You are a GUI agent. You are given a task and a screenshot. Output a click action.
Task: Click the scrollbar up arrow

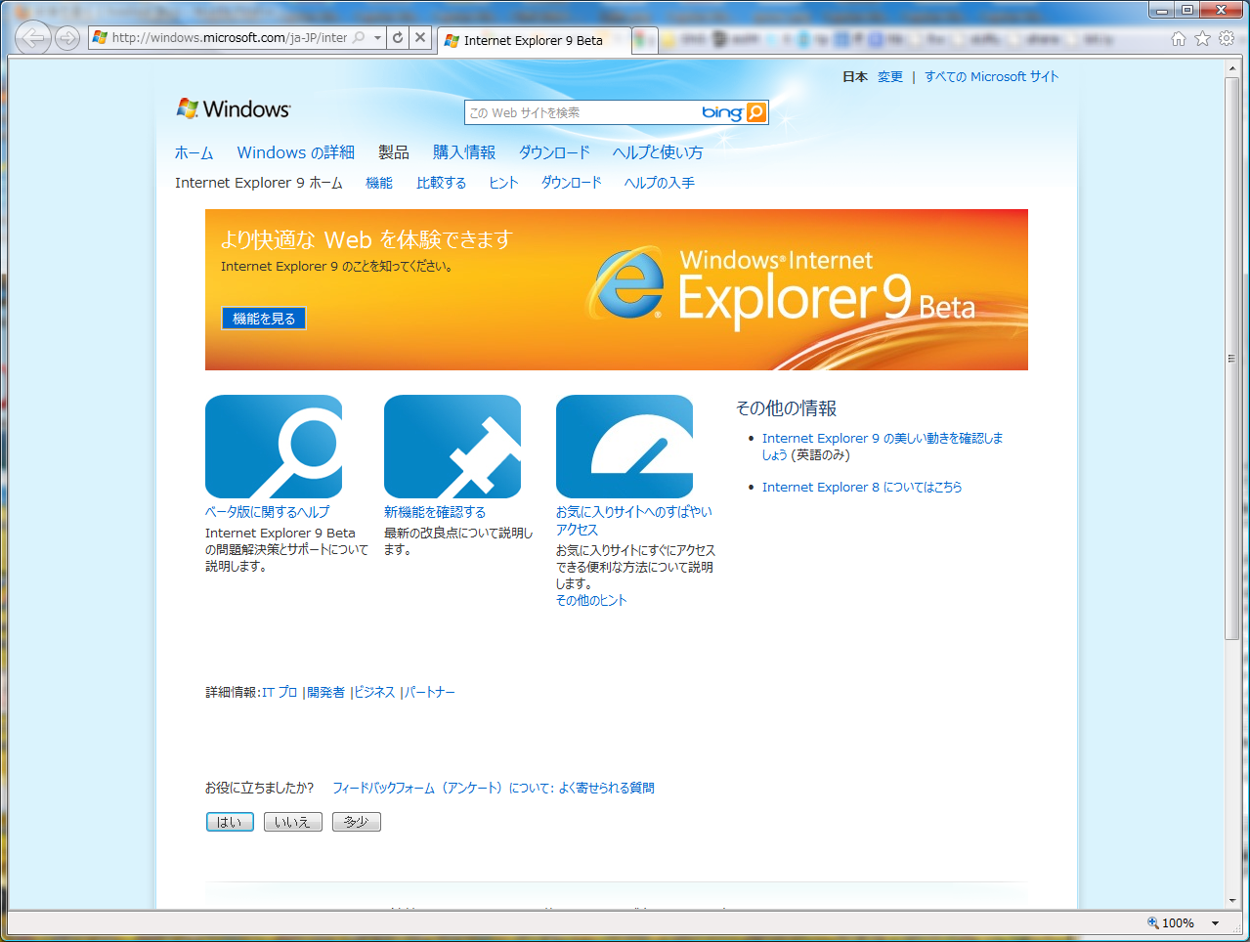point(1232,67)
